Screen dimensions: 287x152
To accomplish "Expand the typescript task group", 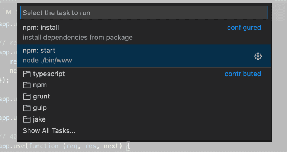I will tap(49, 74).
